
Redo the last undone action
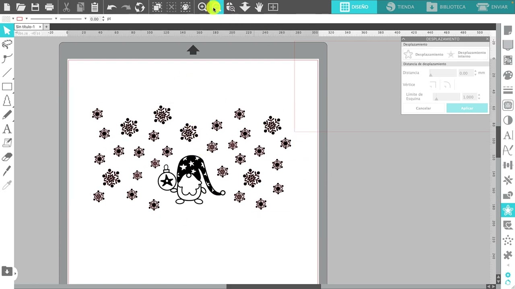coord(126,7)
